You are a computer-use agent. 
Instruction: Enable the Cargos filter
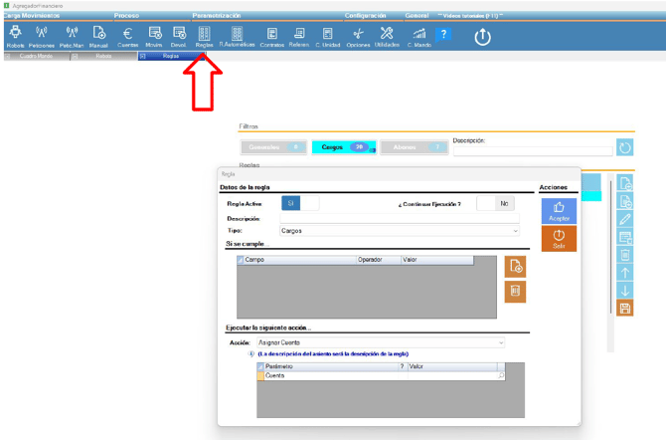click(343, 146)
